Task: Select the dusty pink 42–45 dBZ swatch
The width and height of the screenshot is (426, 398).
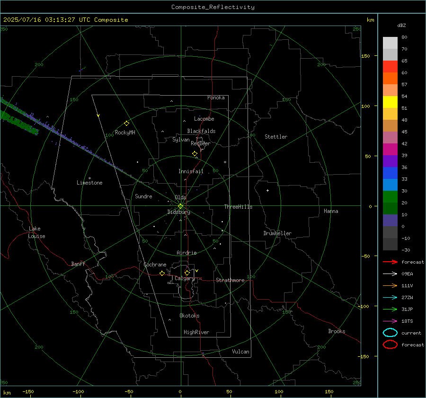Action: coord(390,137)
